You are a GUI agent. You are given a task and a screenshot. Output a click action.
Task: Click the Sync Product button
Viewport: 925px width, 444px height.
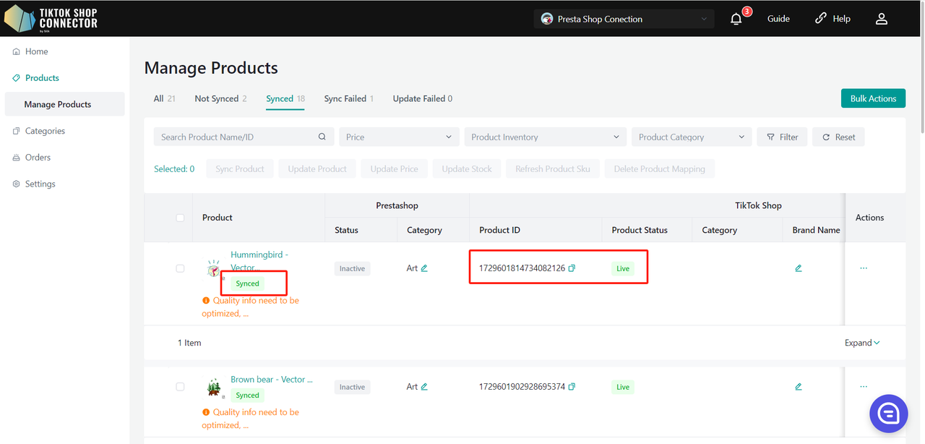pos(240,168)
